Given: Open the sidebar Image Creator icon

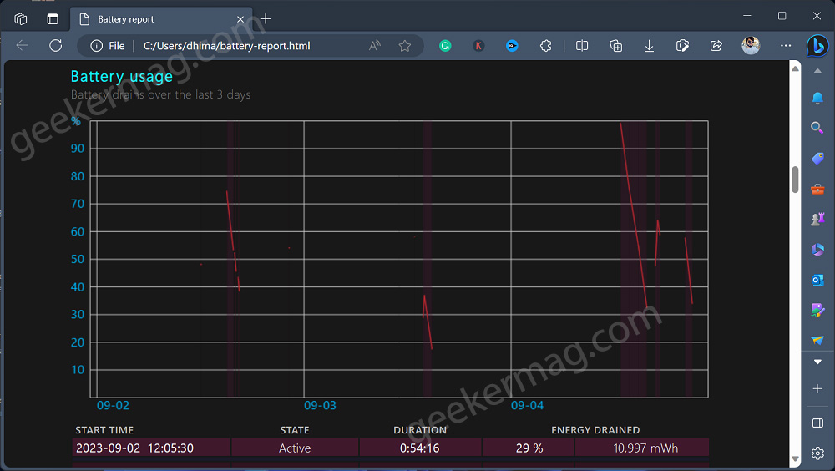Looking at the screenshot, I should click(817, 310).
